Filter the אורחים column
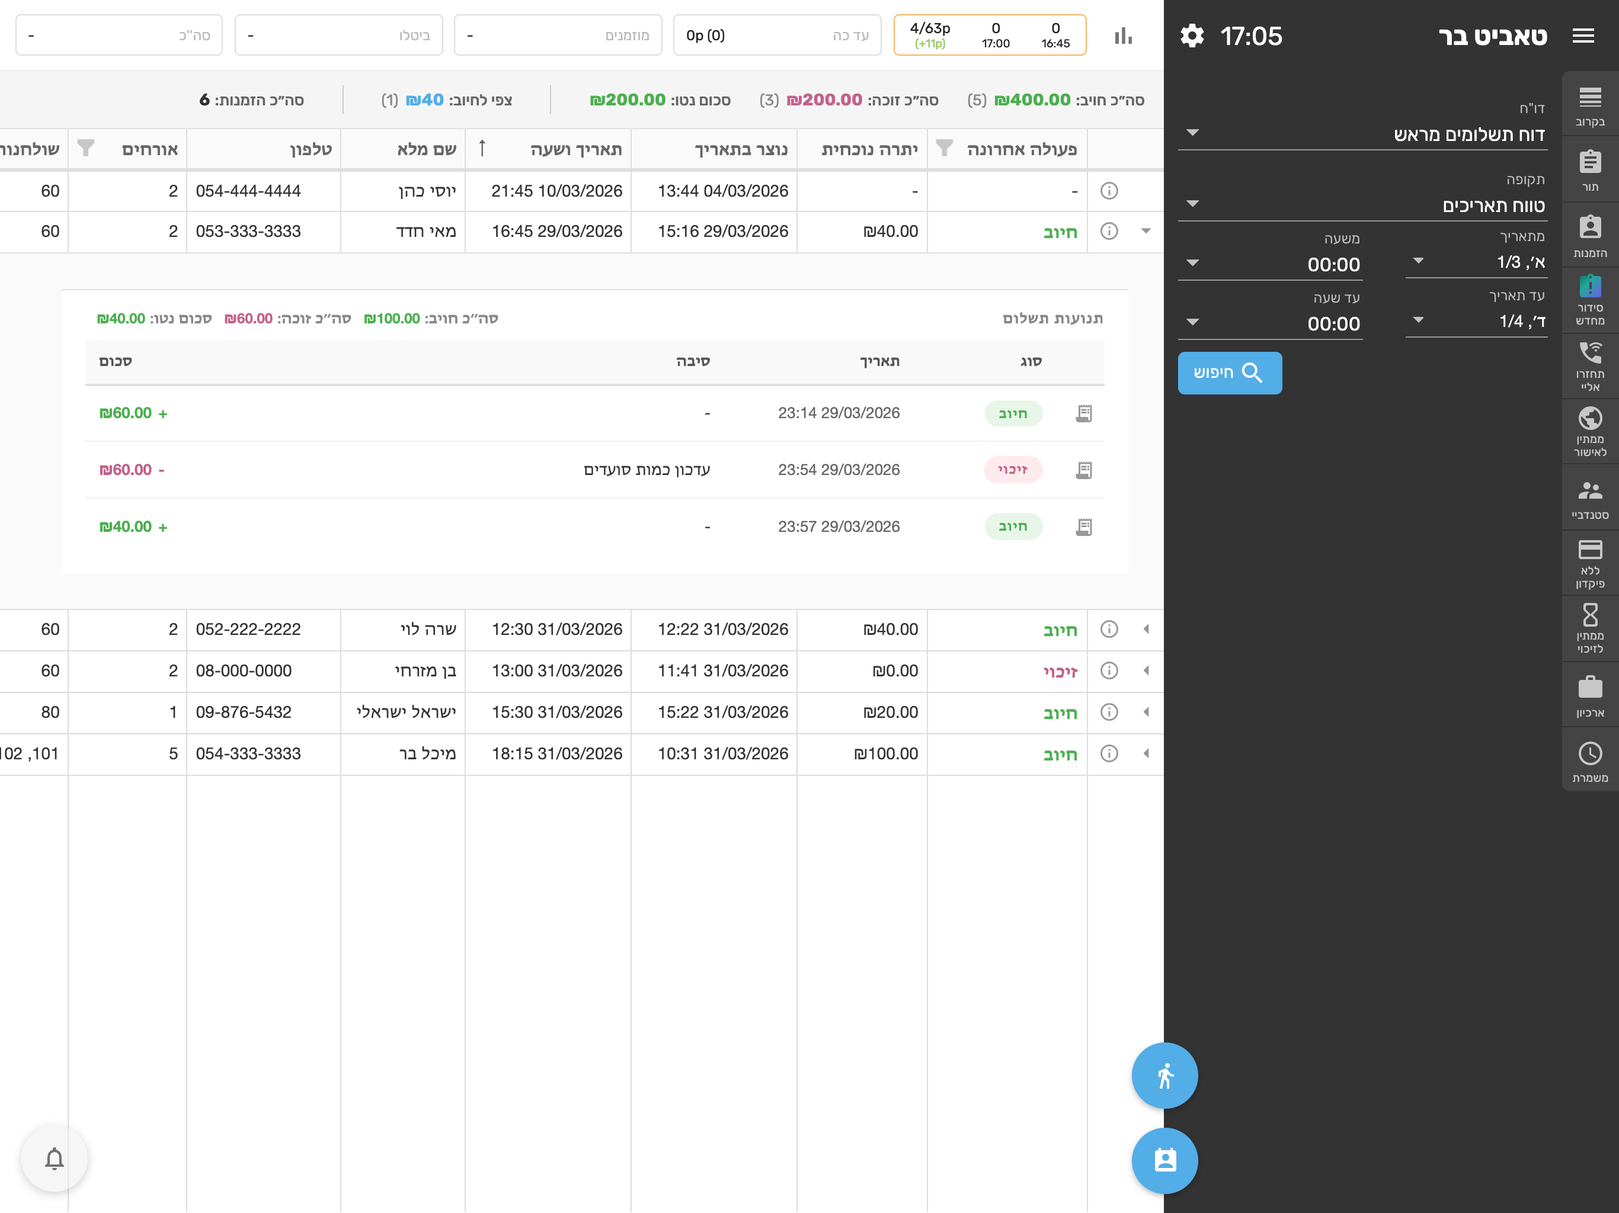This screenshot has width=1619, height=1213. (86, 149)
